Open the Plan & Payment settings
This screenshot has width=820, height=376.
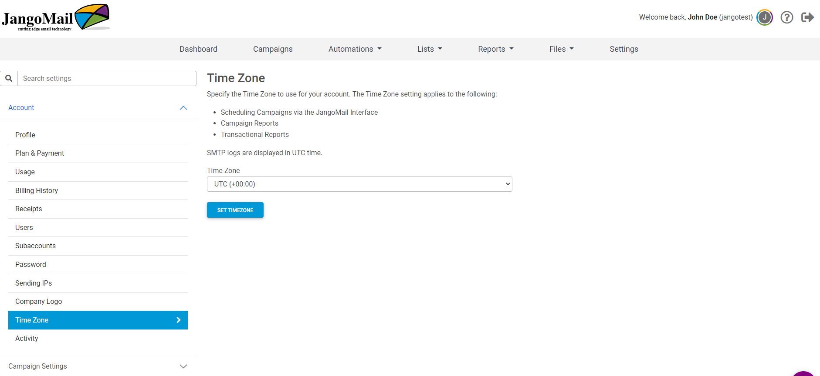pyautogui.click(x=40, y=153)
